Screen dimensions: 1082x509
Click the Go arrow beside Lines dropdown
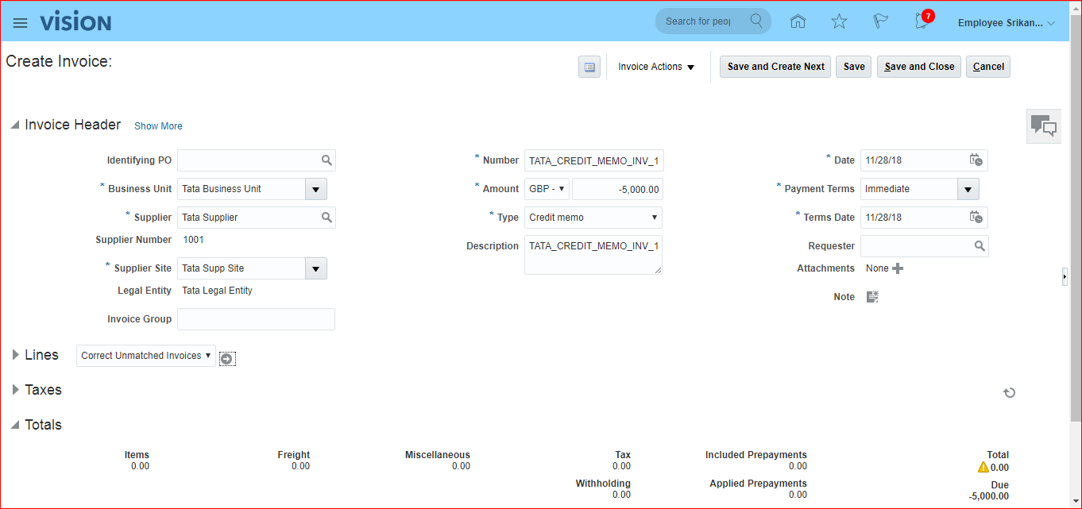tap(226, 359)
